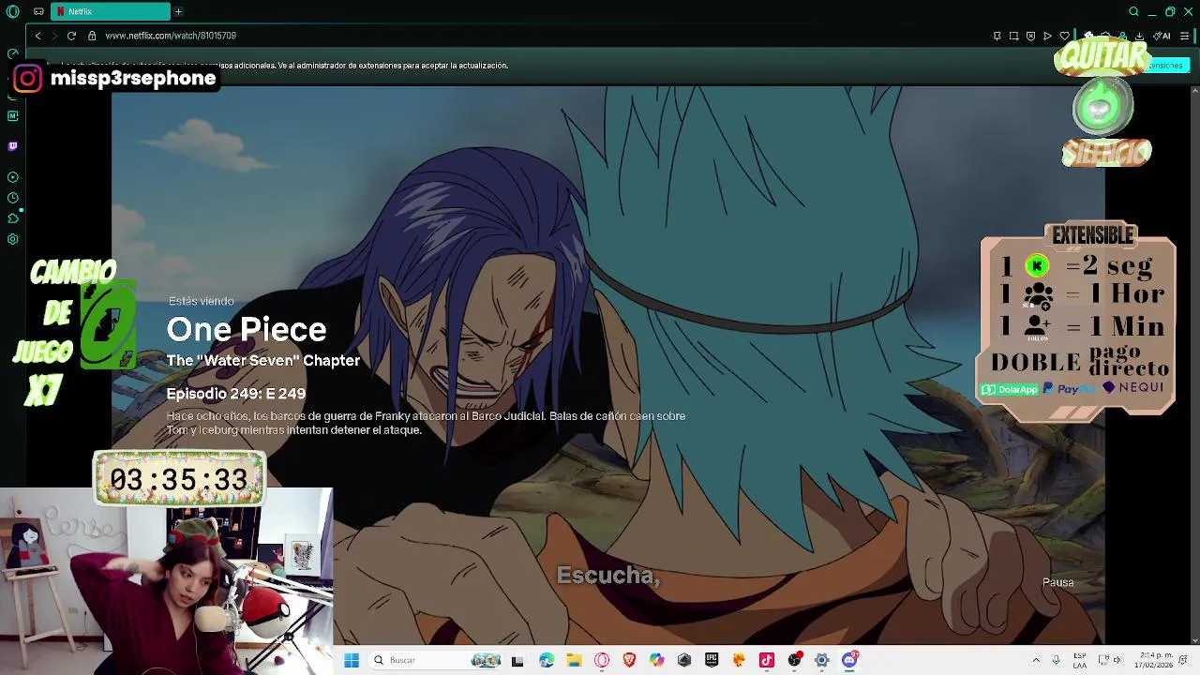
Task: Open File Explorer from the taskbar
Action: click(x=574, y=660)
